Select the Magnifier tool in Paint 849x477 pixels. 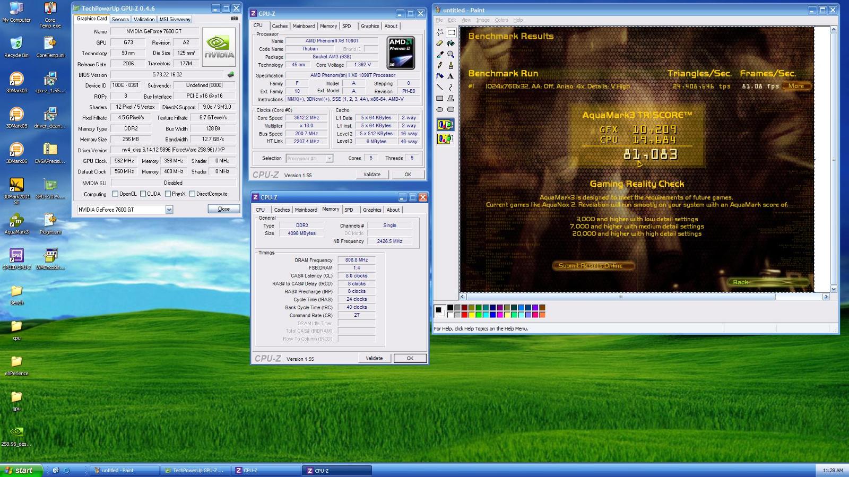click(x=451, y=54)
